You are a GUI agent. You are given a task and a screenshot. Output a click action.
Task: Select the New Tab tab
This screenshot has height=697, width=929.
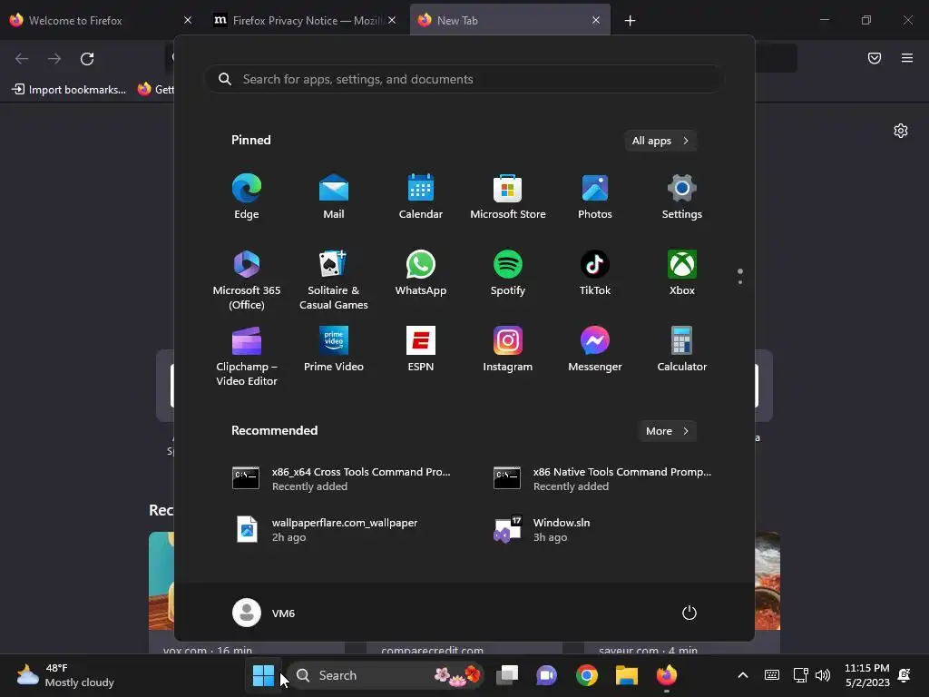click(501, 20)
